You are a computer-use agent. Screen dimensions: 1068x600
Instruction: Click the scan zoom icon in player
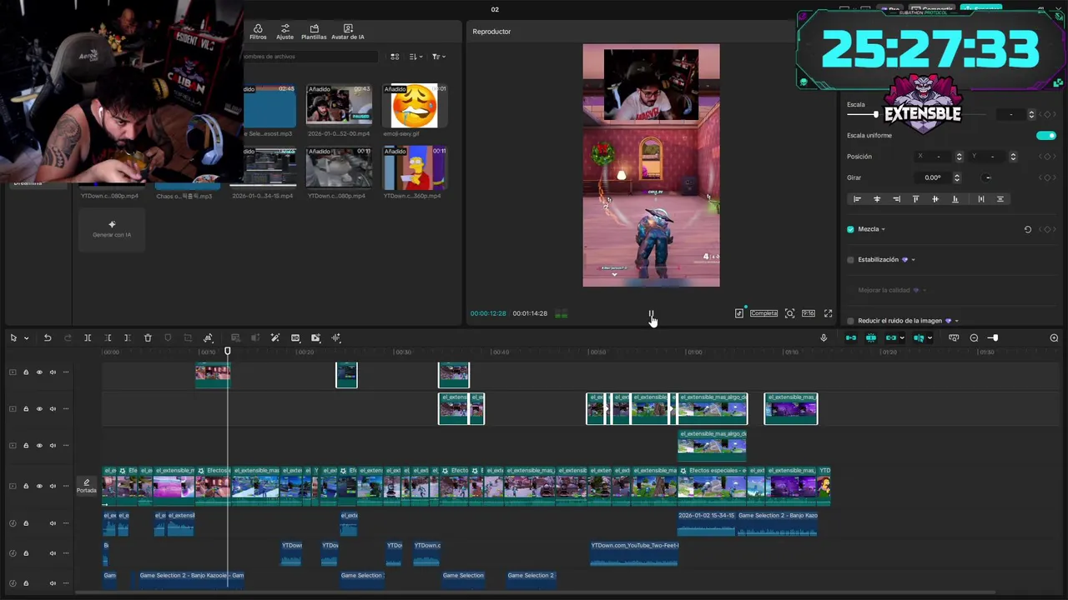[x=789, y=313]
